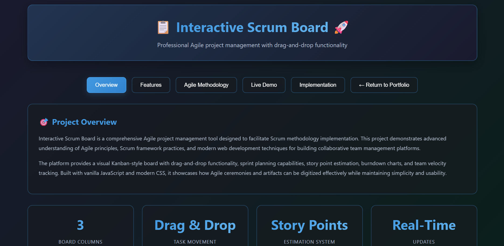Screen dimensions: 504x246
Task: Click the first overview paragraph text
Action: (242, 143)
